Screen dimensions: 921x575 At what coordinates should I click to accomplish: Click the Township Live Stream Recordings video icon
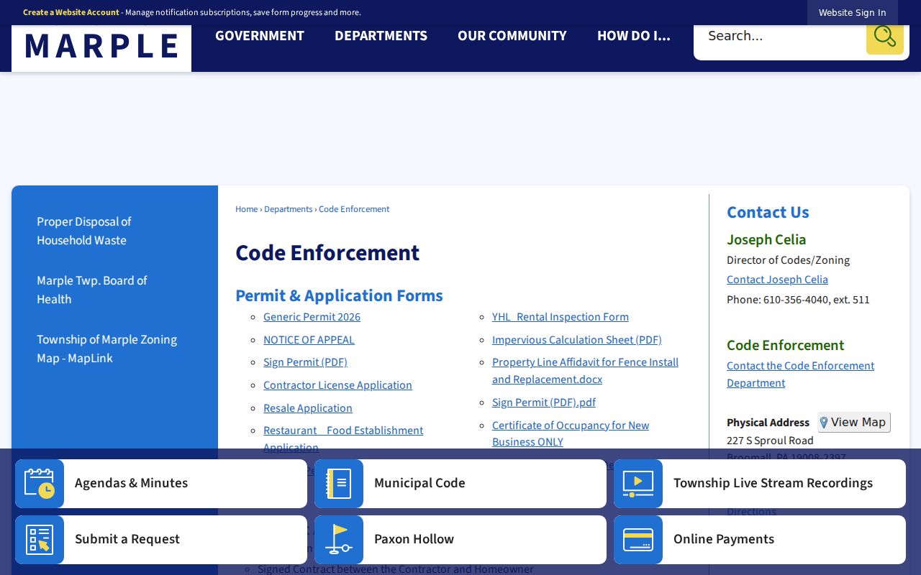click(x=638, y=484)
